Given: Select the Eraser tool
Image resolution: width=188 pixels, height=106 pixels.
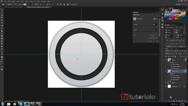Looking at the screenshot, I should pyautogui.click(x=2, y=36).
